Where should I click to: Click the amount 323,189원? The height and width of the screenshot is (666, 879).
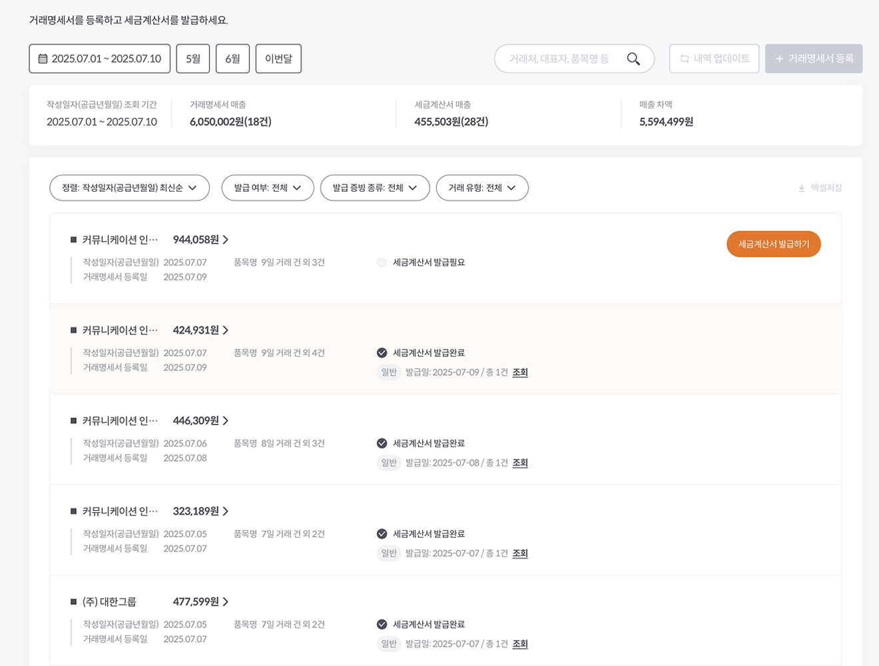pyautogui.click(x=196, y=511)
